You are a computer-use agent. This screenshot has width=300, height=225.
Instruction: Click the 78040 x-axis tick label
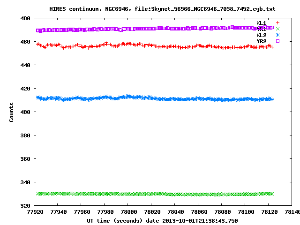click(x=176, y=212)
